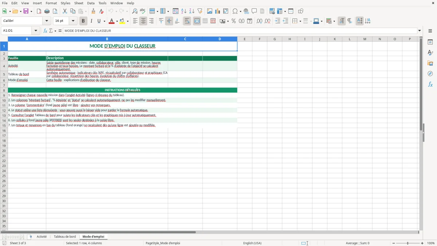The width and height of the screenshot is (437, 246).
Task: Sort descending
Action: tap(192, 11)
